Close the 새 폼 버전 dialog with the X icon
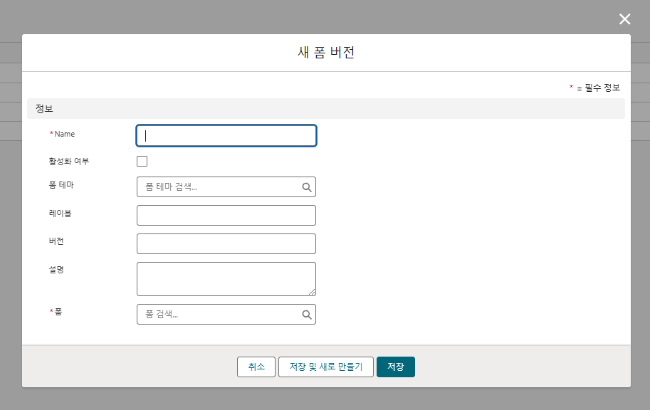Image resolution: width=650 pixels, height=410 pixels. click(x=624, y=19)
